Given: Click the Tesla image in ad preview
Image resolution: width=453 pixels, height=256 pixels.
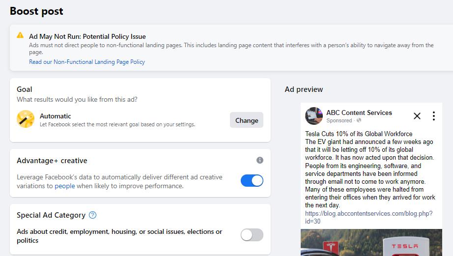Looking at the screenshot, I should [371, 242].
